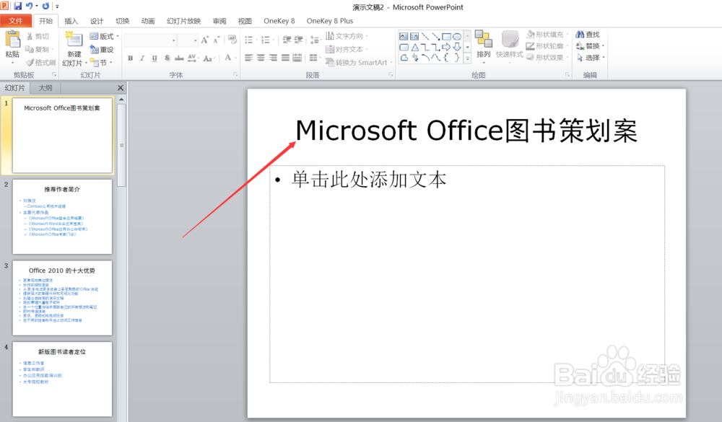The width and height of the screenshot is (722, 422).
Task: Toggle italic formatting
Action: [x=143, y=57]
